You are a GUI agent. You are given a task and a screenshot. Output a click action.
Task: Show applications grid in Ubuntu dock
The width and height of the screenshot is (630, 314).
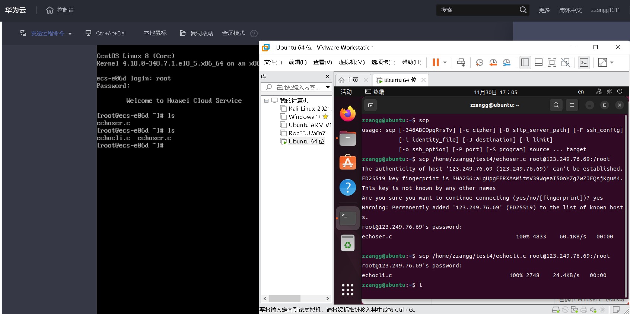tap(348, 289)
